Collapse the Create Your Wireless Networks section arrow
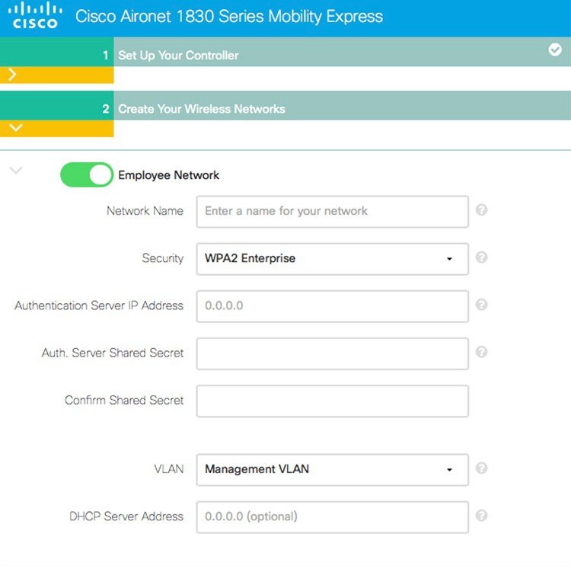This screenshot has height=566, width=571. 15,128
